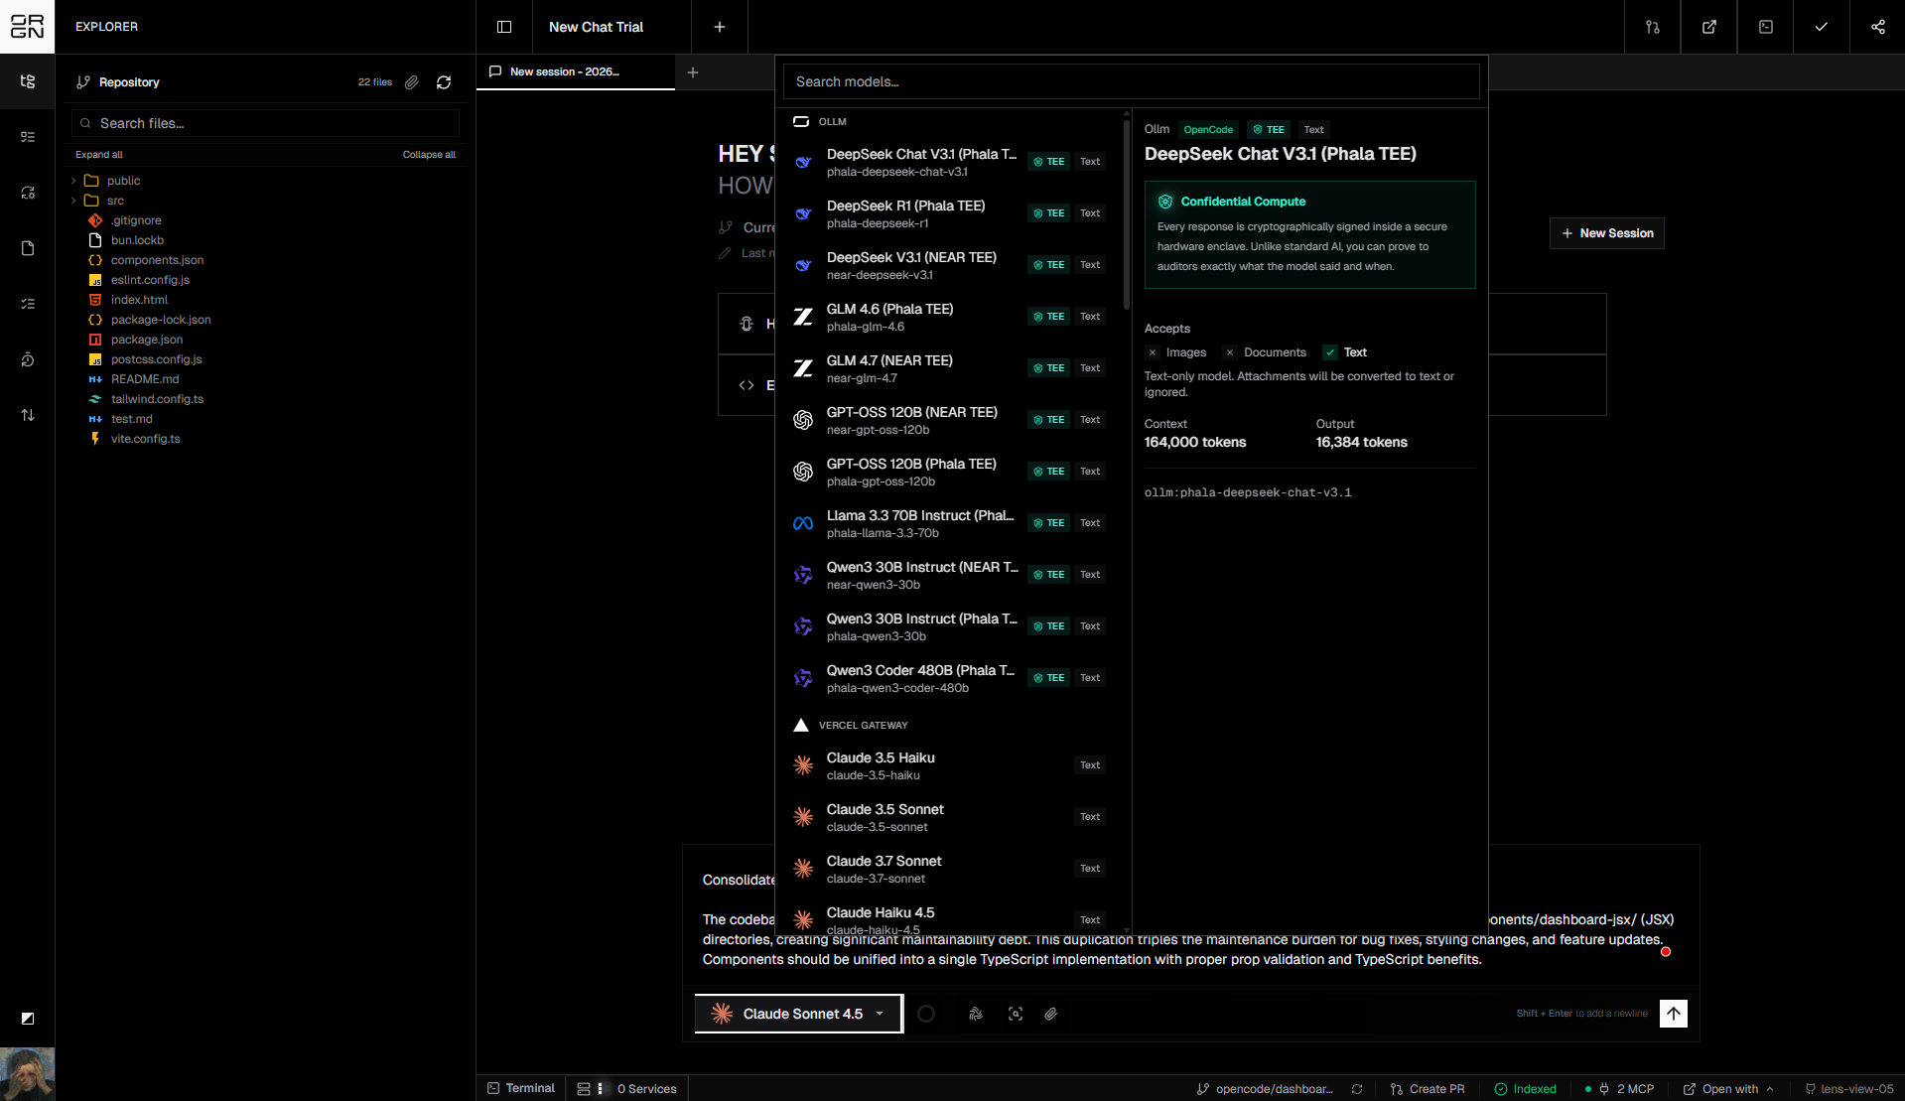Viewport: 1905px width, 1101px height.
Task: Open the external link icon in top bar
Action: 1708,27
